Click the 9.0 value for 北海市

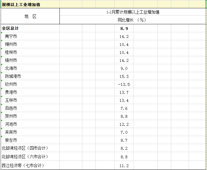coord(124,68)
